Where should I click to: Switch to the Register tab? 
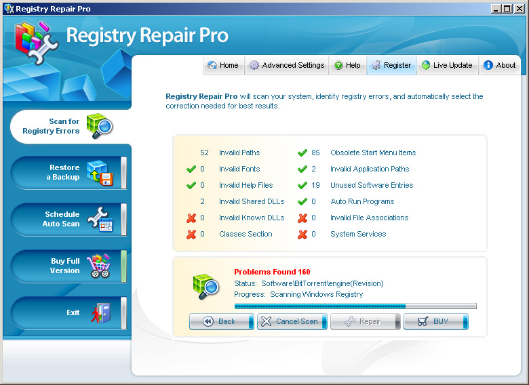click(391, 65)
